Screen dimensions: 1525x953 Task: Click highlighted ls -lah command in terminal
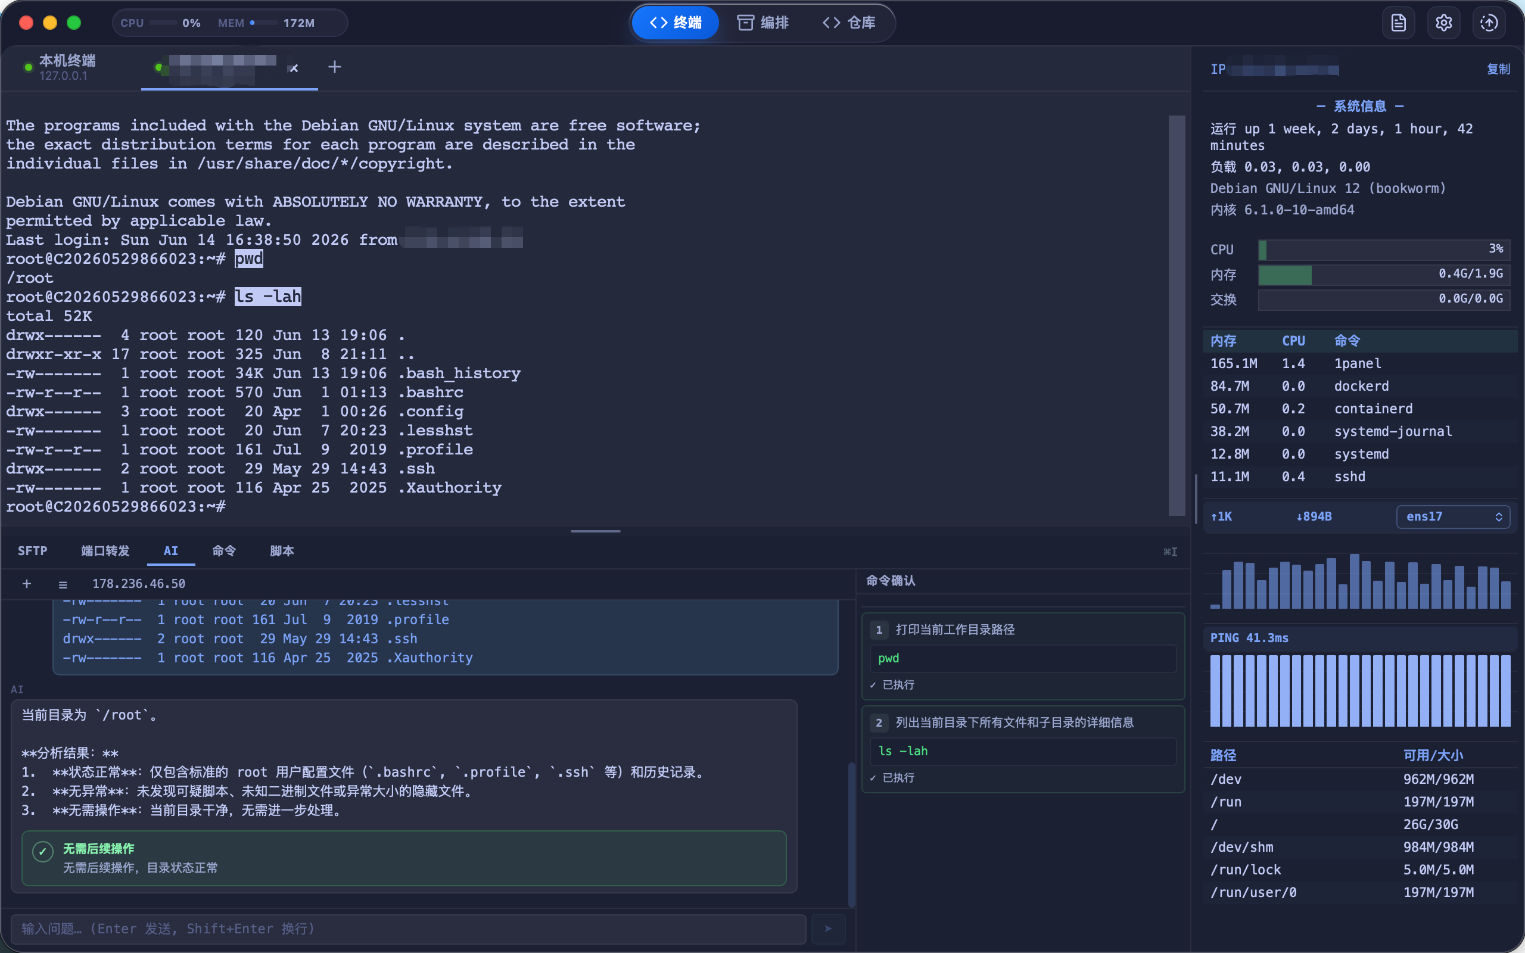click(x=268, y=297)
